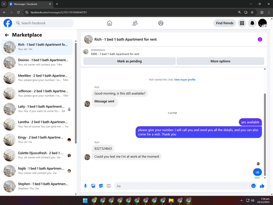Click the chat message scrollbar

pyautogui.click(x=265, y=134)
